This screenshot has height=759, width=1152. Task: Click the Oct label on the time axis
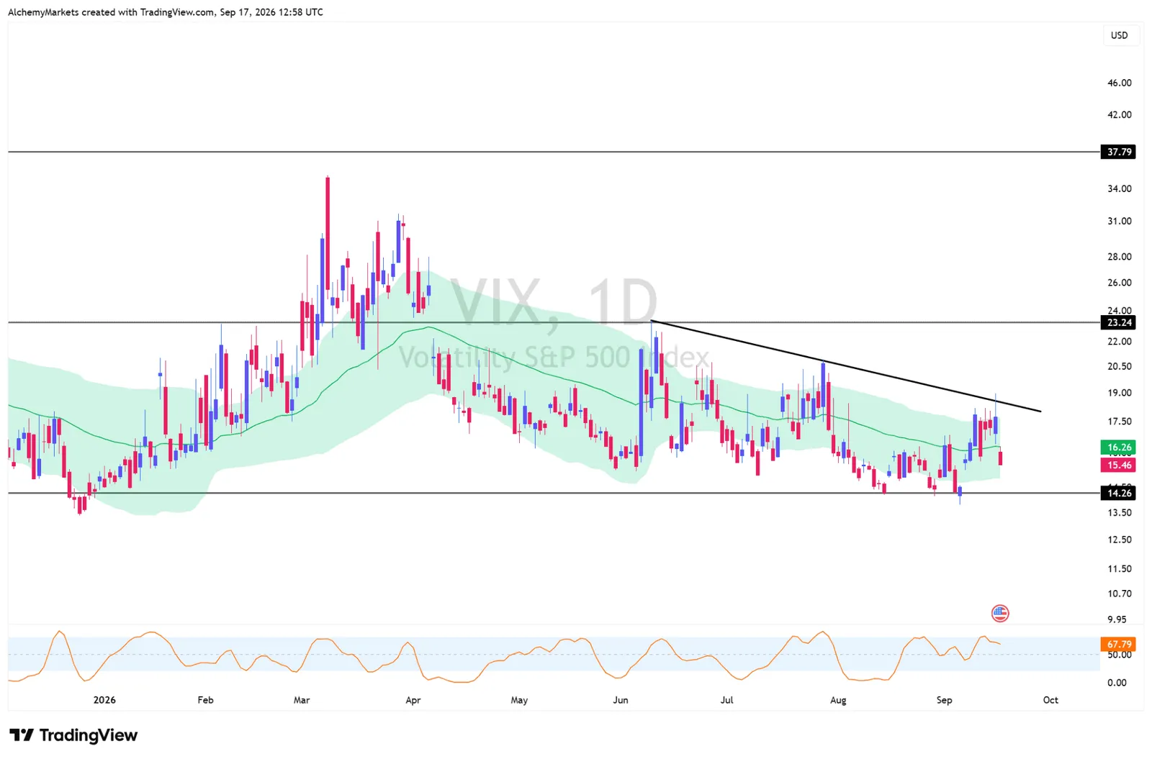pos(1050,700)
